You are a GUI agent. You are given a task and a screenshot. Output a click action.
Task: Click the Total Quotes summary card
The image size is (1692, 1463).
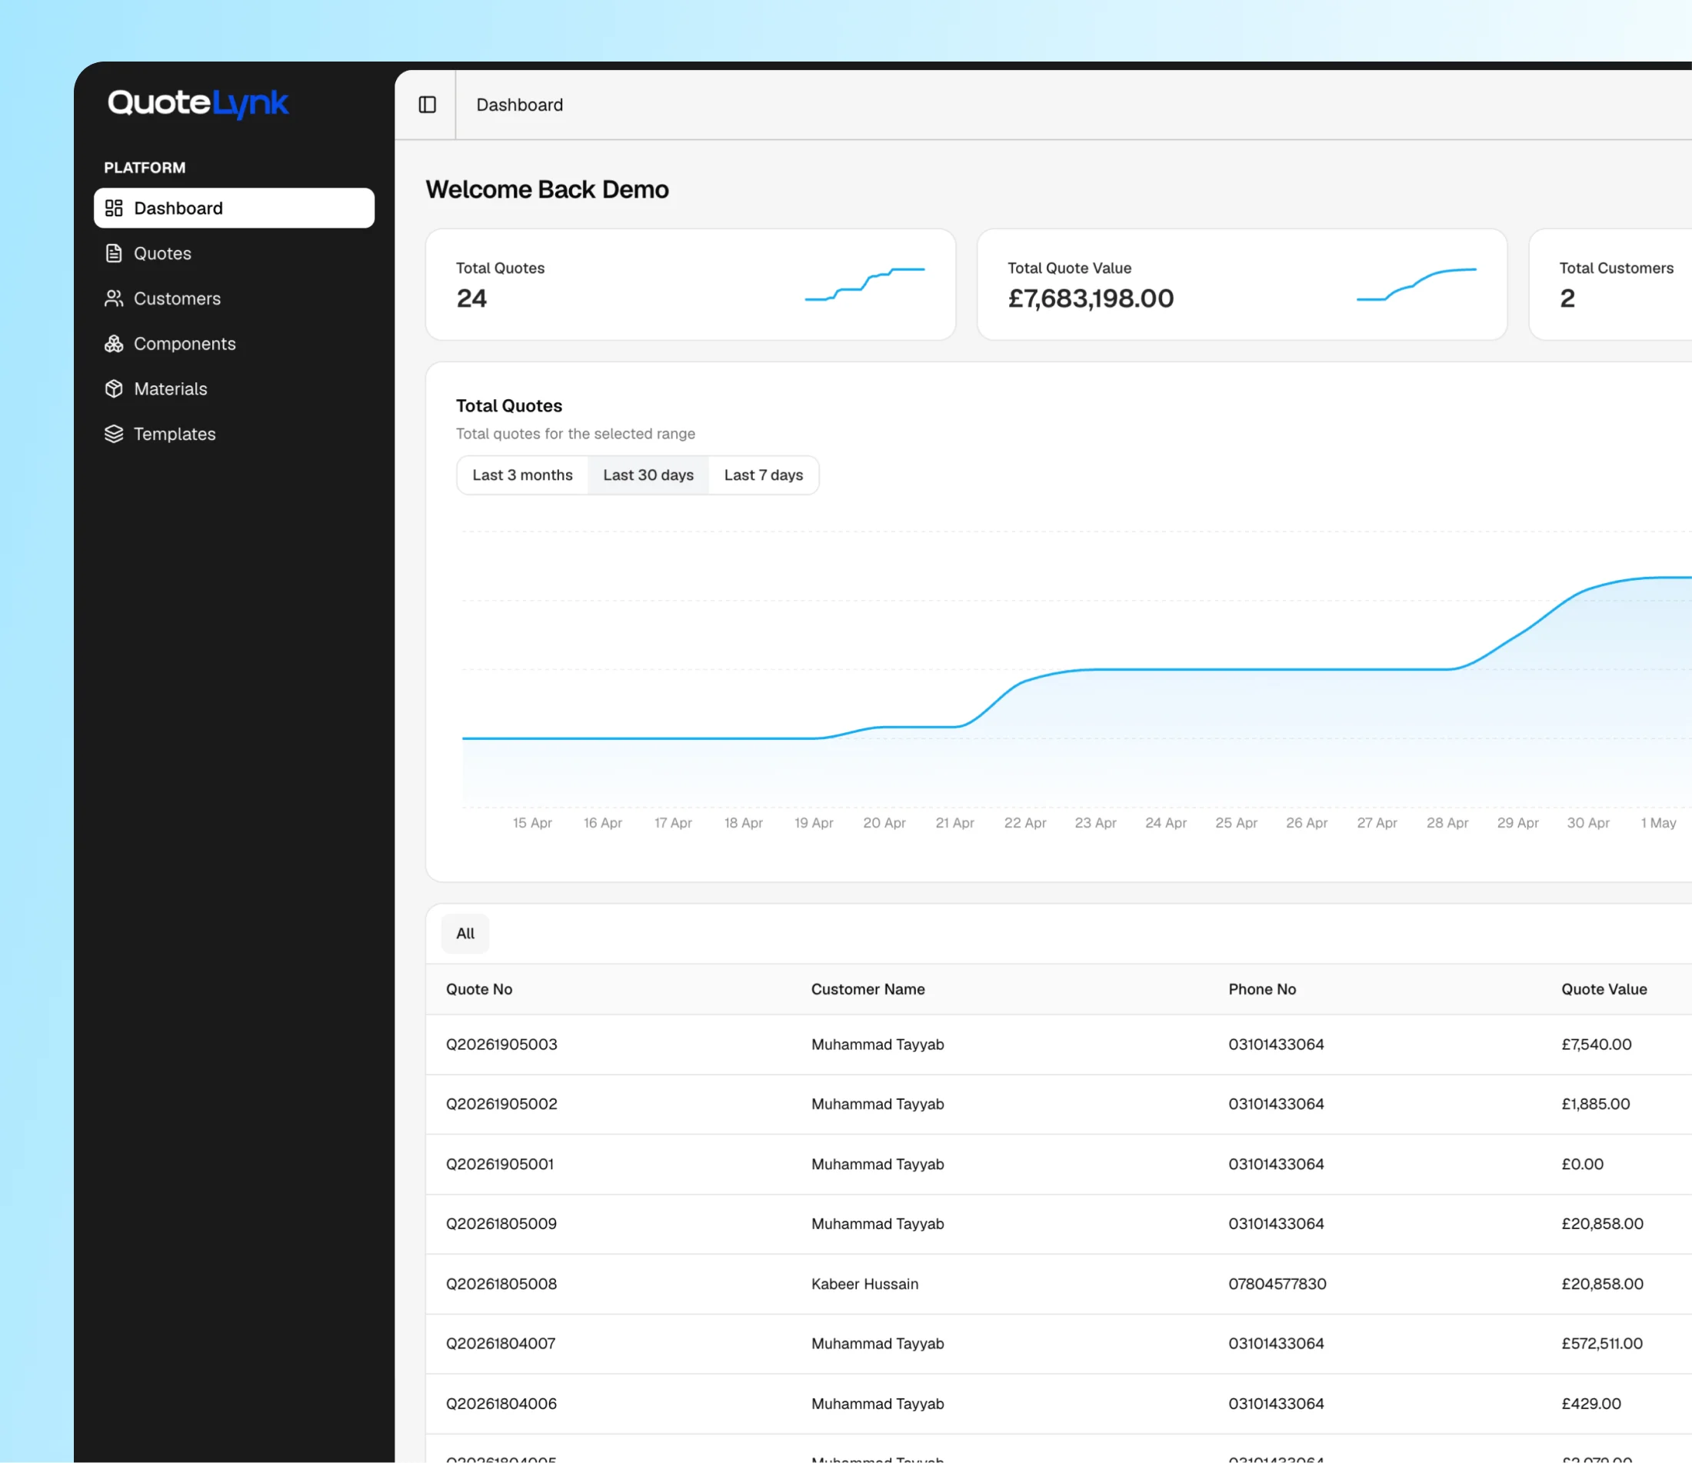pos(691,285)
